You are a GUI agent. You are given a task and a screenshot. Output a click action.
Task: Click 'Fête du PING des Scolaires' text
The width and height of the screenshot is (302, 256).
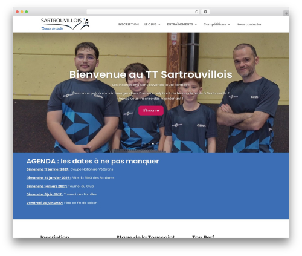(x=93, y=178)
